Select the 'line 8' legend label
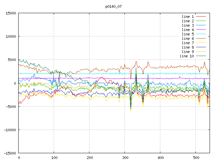Screen dimensions: 216x162 pos(188,47)
